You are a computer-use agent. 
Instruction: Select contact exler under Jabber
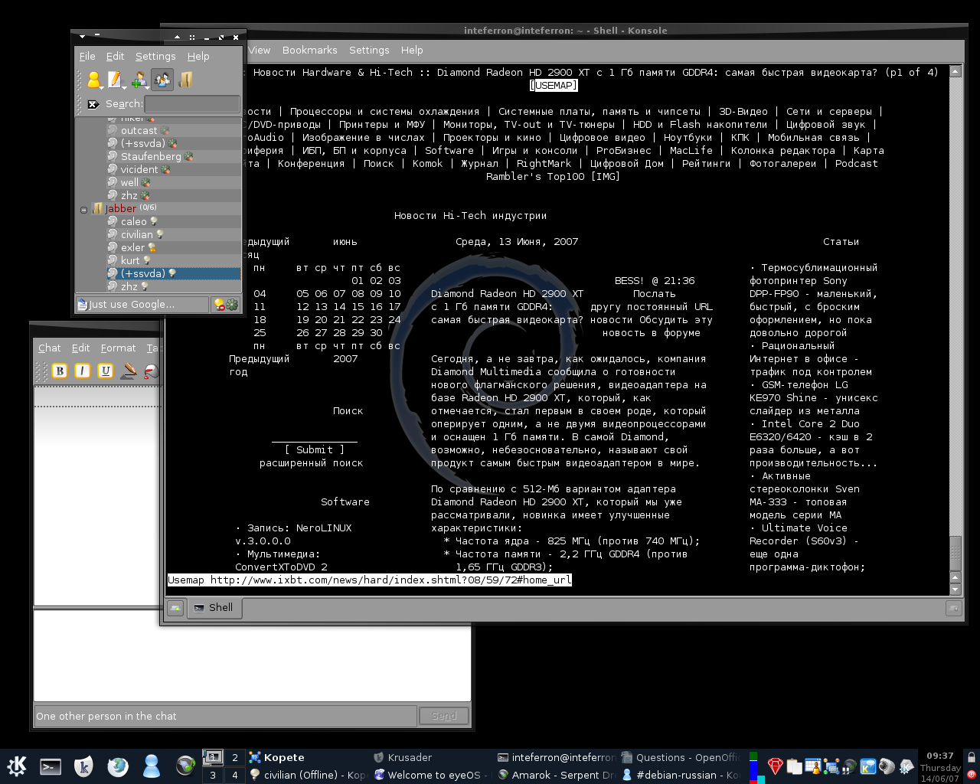(x=173, y=247)
